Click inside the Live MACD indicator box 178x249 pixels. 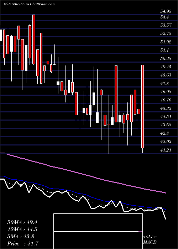click(x=98, y=231)
